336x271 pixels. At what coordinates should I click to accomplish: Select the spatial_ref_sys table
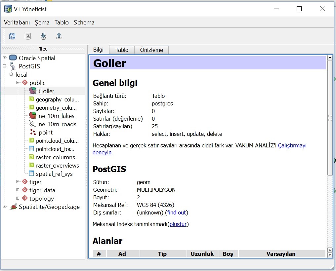click(x=54, y=174)
